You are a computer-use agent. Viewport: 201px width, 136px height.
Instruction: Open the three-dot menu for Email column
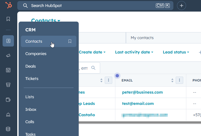179,80
